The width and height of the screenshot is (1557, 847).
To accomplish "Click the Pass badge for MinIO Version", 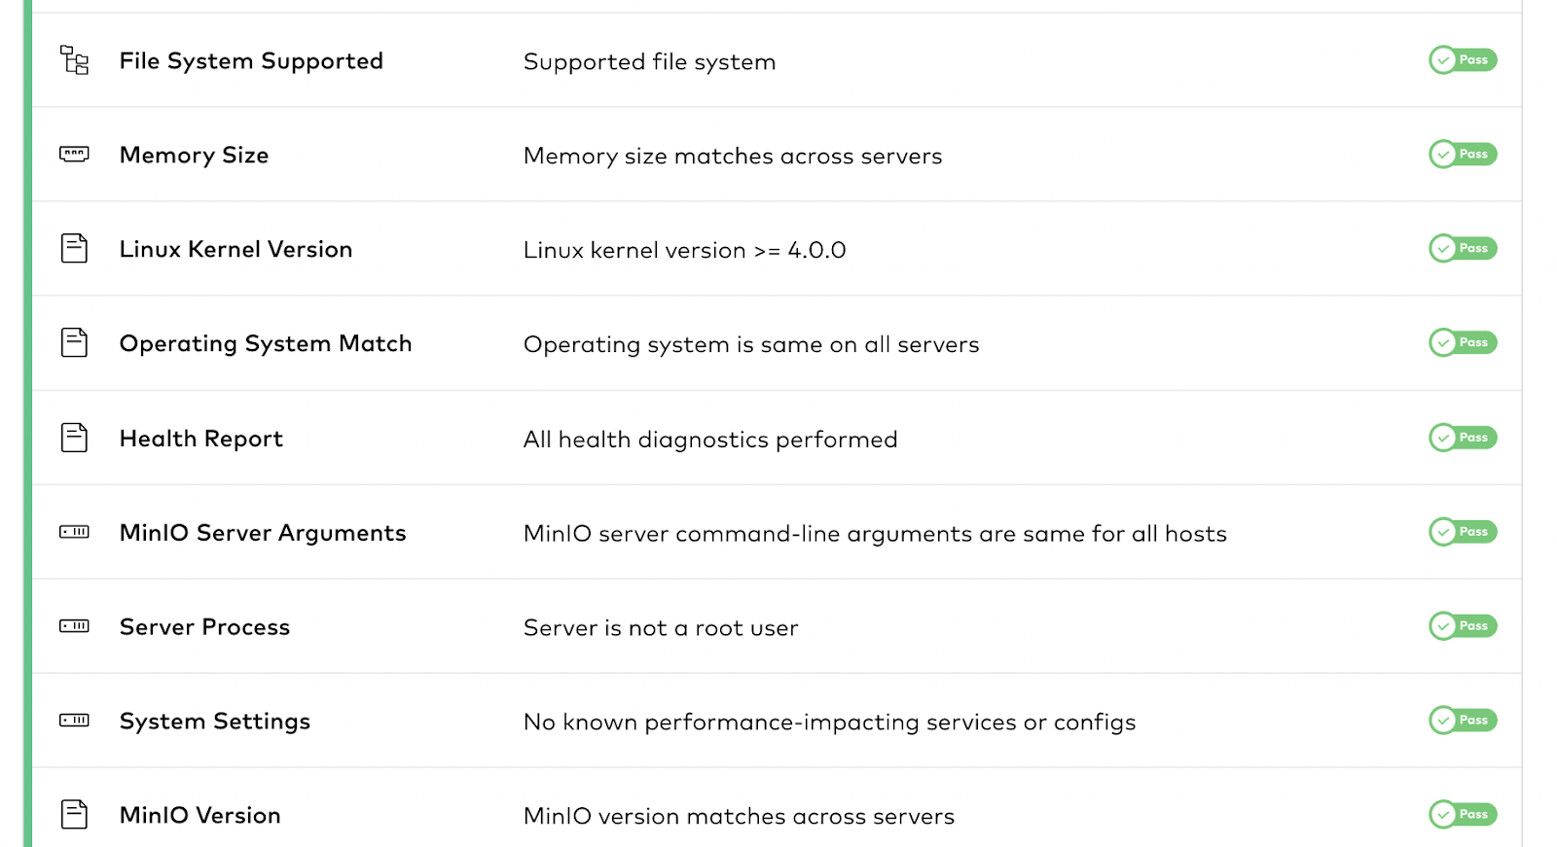I will [1463, 815].
